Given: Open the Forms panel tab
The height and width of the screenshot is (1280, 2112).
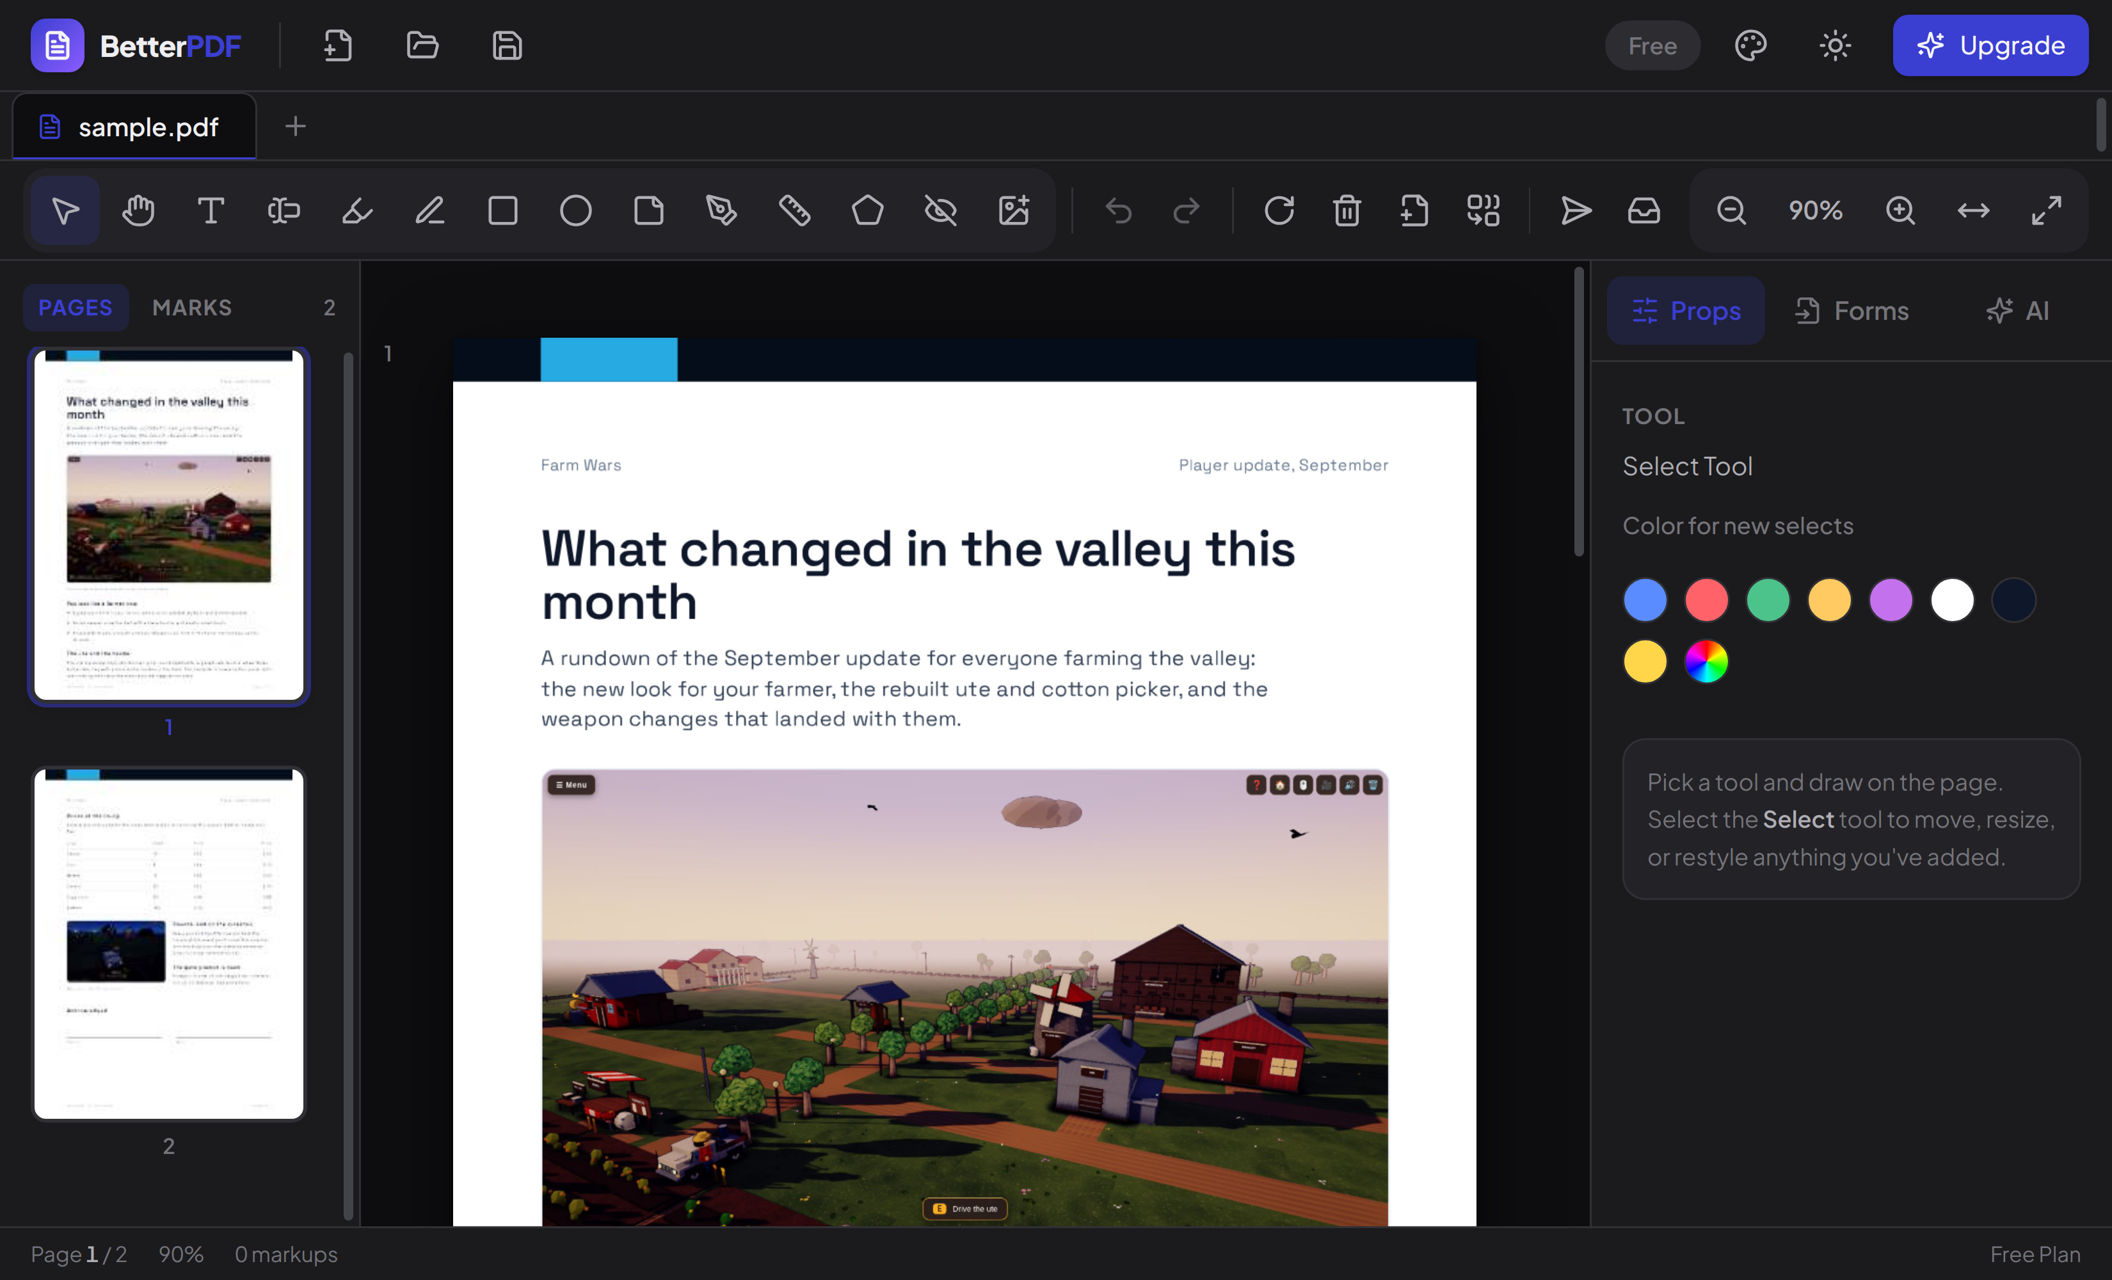Looking at the screenshot, I should click(x=1853, y=311).
